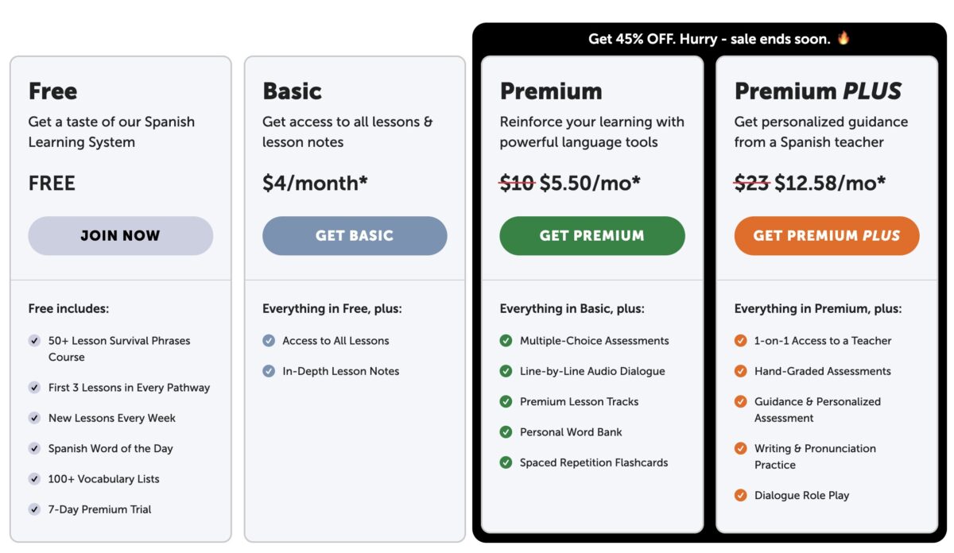Viewport: 954px width, 553px height.
Task: Click checkmark icon beside In-Depth Lesson Notes
Action: (x=269, y=371)
